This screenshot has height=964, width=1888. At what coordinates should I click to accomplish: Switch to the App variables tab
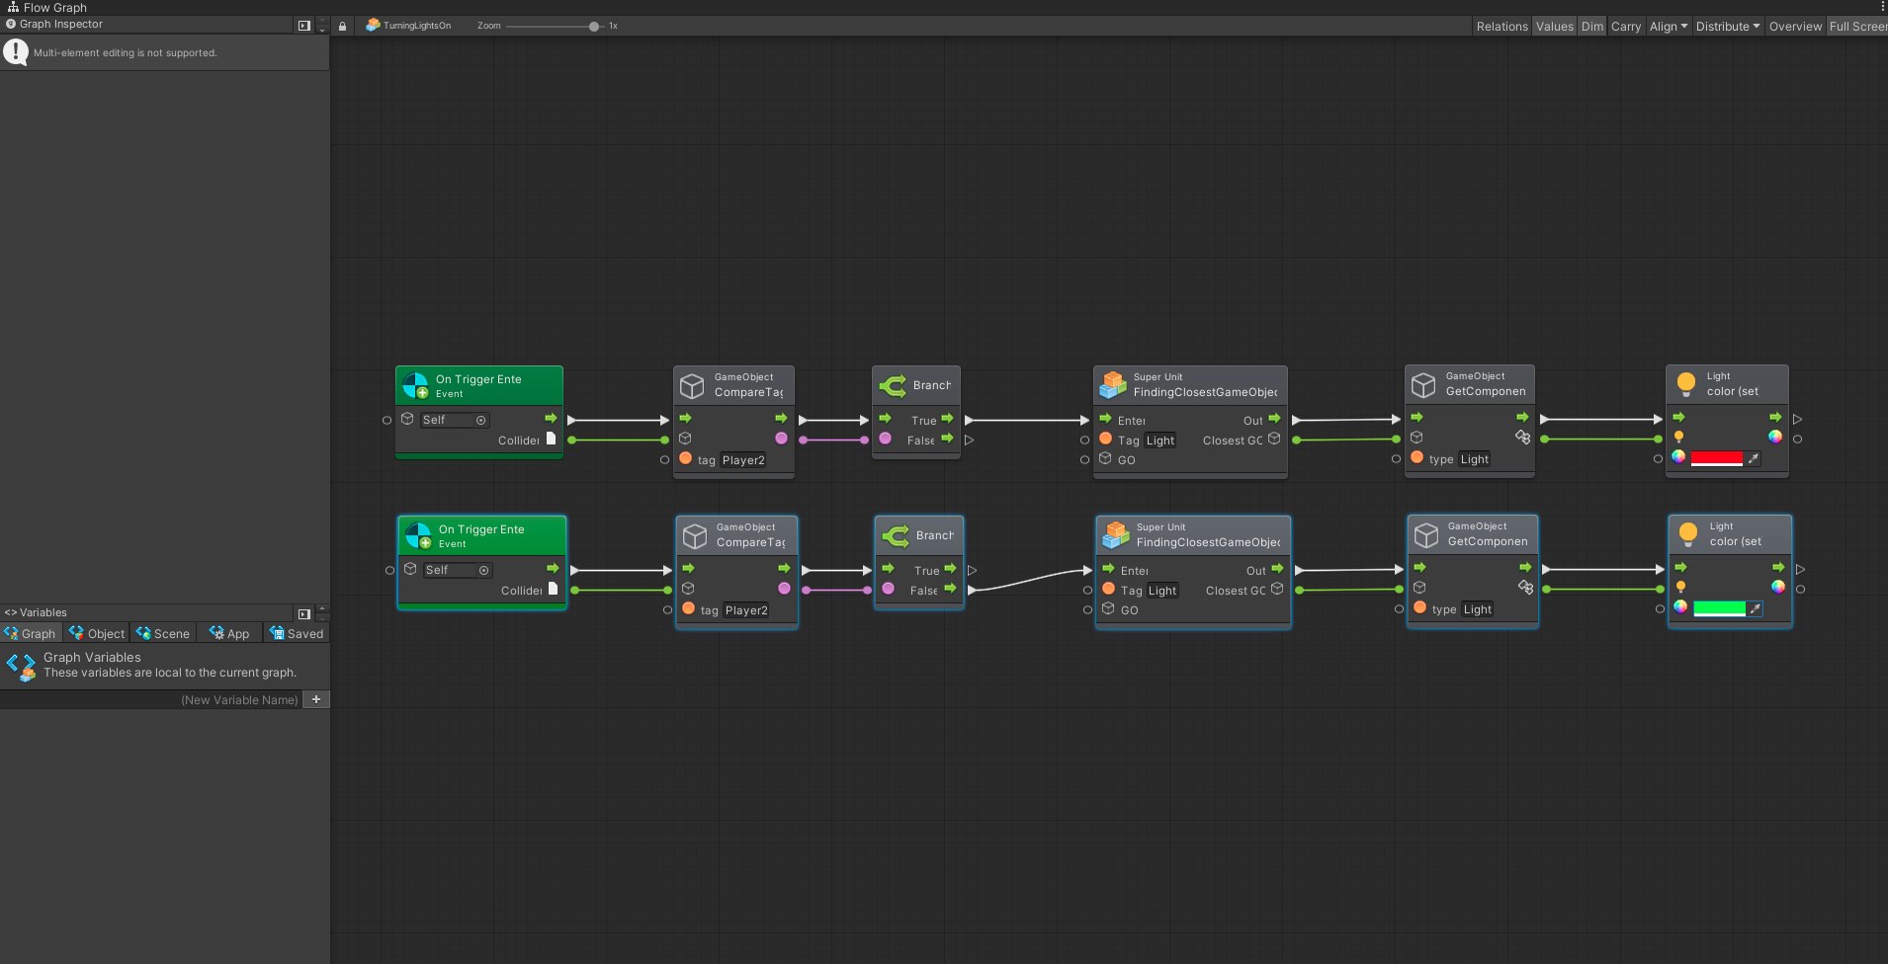click(229, 633)
